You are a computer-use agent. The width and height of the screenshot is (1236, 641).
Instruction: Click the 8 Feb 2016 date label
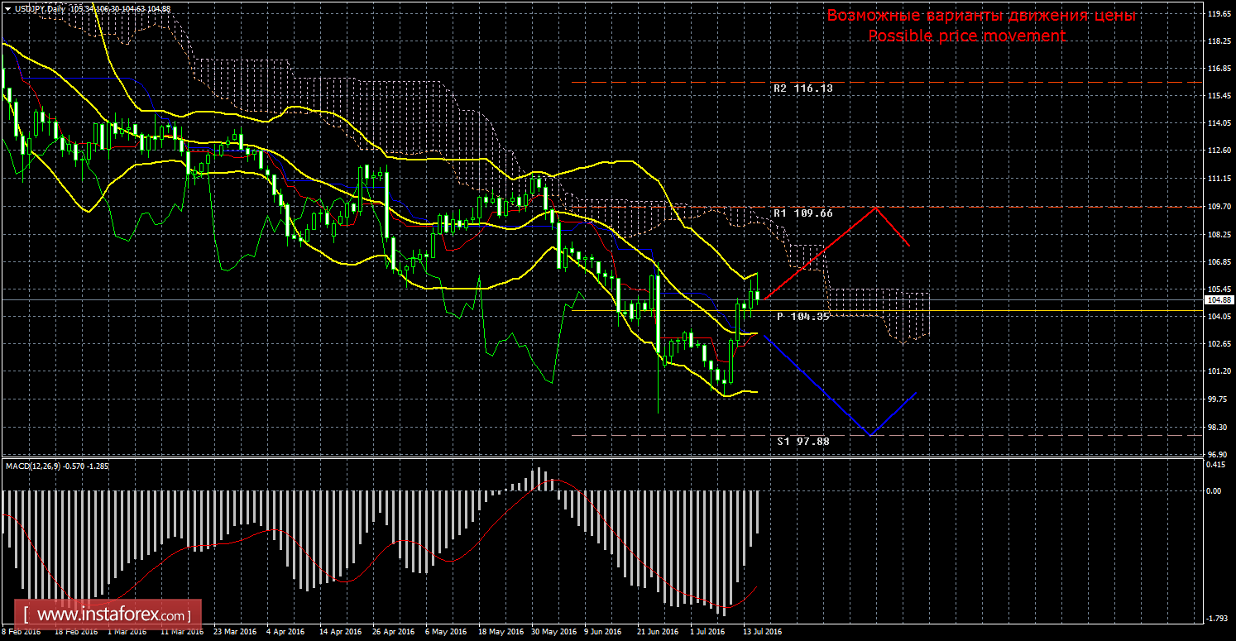(x=21, y=632)
